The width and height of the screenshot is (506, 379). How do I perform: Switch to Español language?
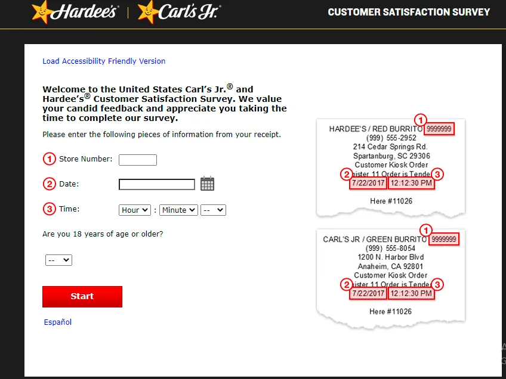click(x=57, y=322)
